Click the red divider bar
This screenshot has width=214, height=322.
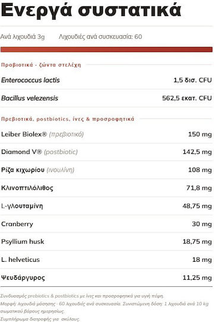(x=106, y=49)
